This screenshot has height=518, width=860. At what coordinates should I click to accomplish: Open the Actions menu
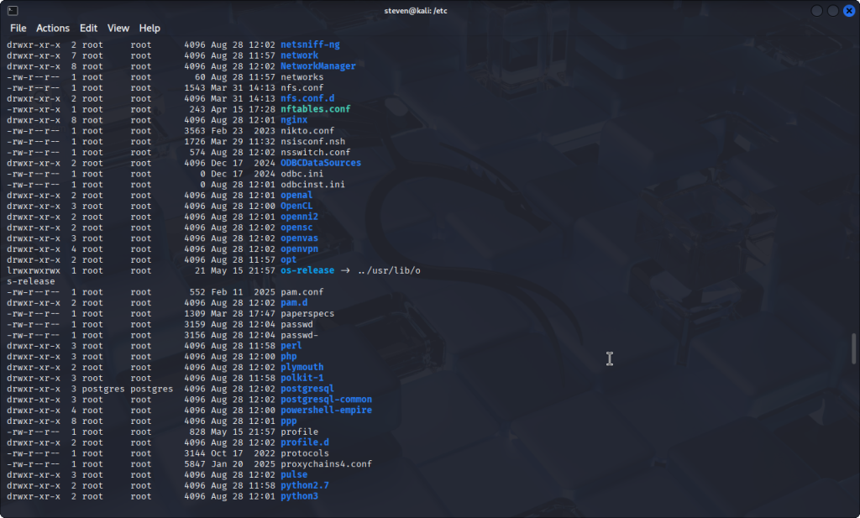click(53, 28)
